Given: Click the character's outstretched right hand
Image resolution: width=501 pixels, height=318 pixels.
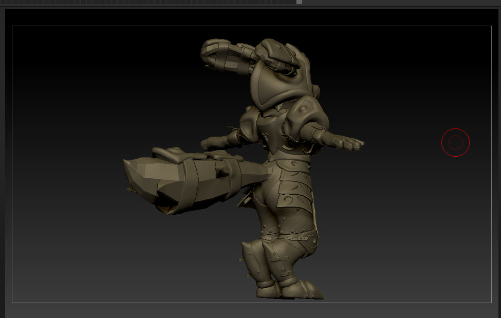Looking at the screenshot, I should coord(345,142).
